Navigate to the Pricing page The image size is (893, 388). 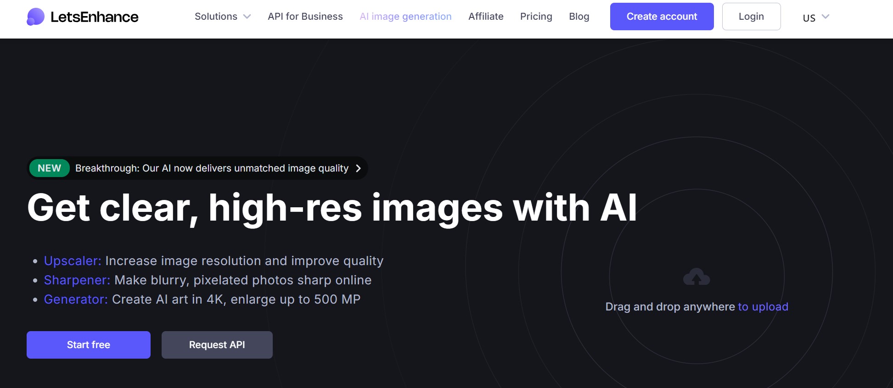(536, 17)
